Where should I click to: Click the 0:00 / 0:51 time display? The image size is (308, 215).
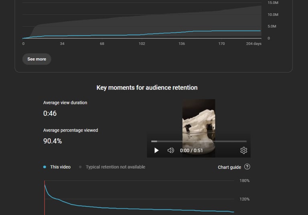[x=191, y=151]
